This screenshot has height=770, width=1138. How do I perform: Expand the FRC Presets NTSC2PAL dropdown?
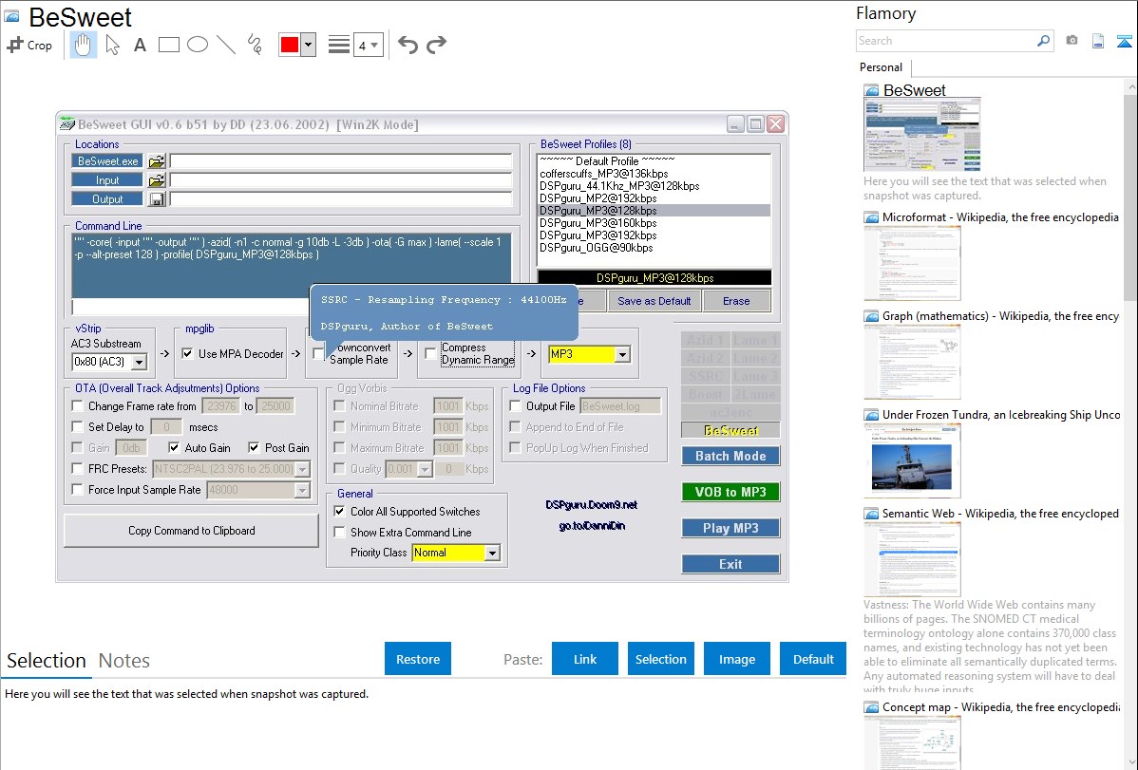tap(303, 470)
